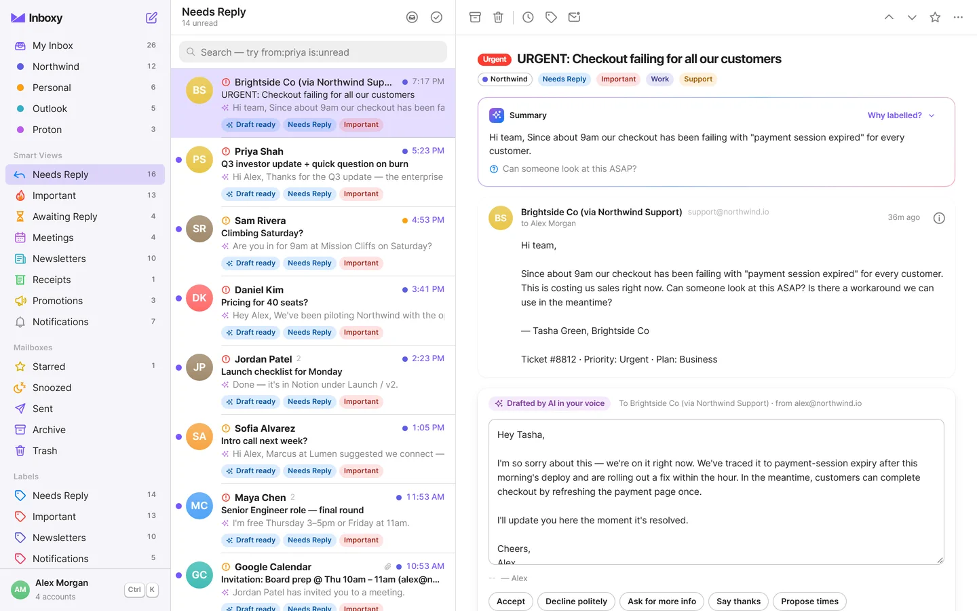Click the search emails field

313,52
